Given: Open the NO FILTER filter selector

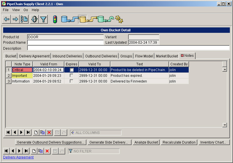Looking at the screenshot, I should 94,151.
